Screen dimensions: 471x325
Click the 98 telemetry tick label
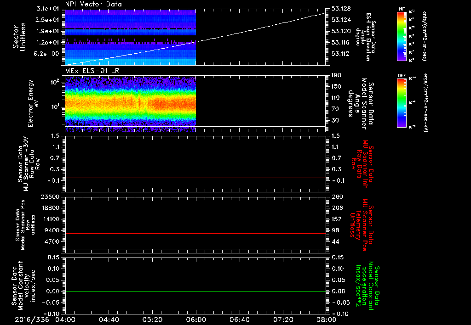pyautogui.click(x=335, y=230)
